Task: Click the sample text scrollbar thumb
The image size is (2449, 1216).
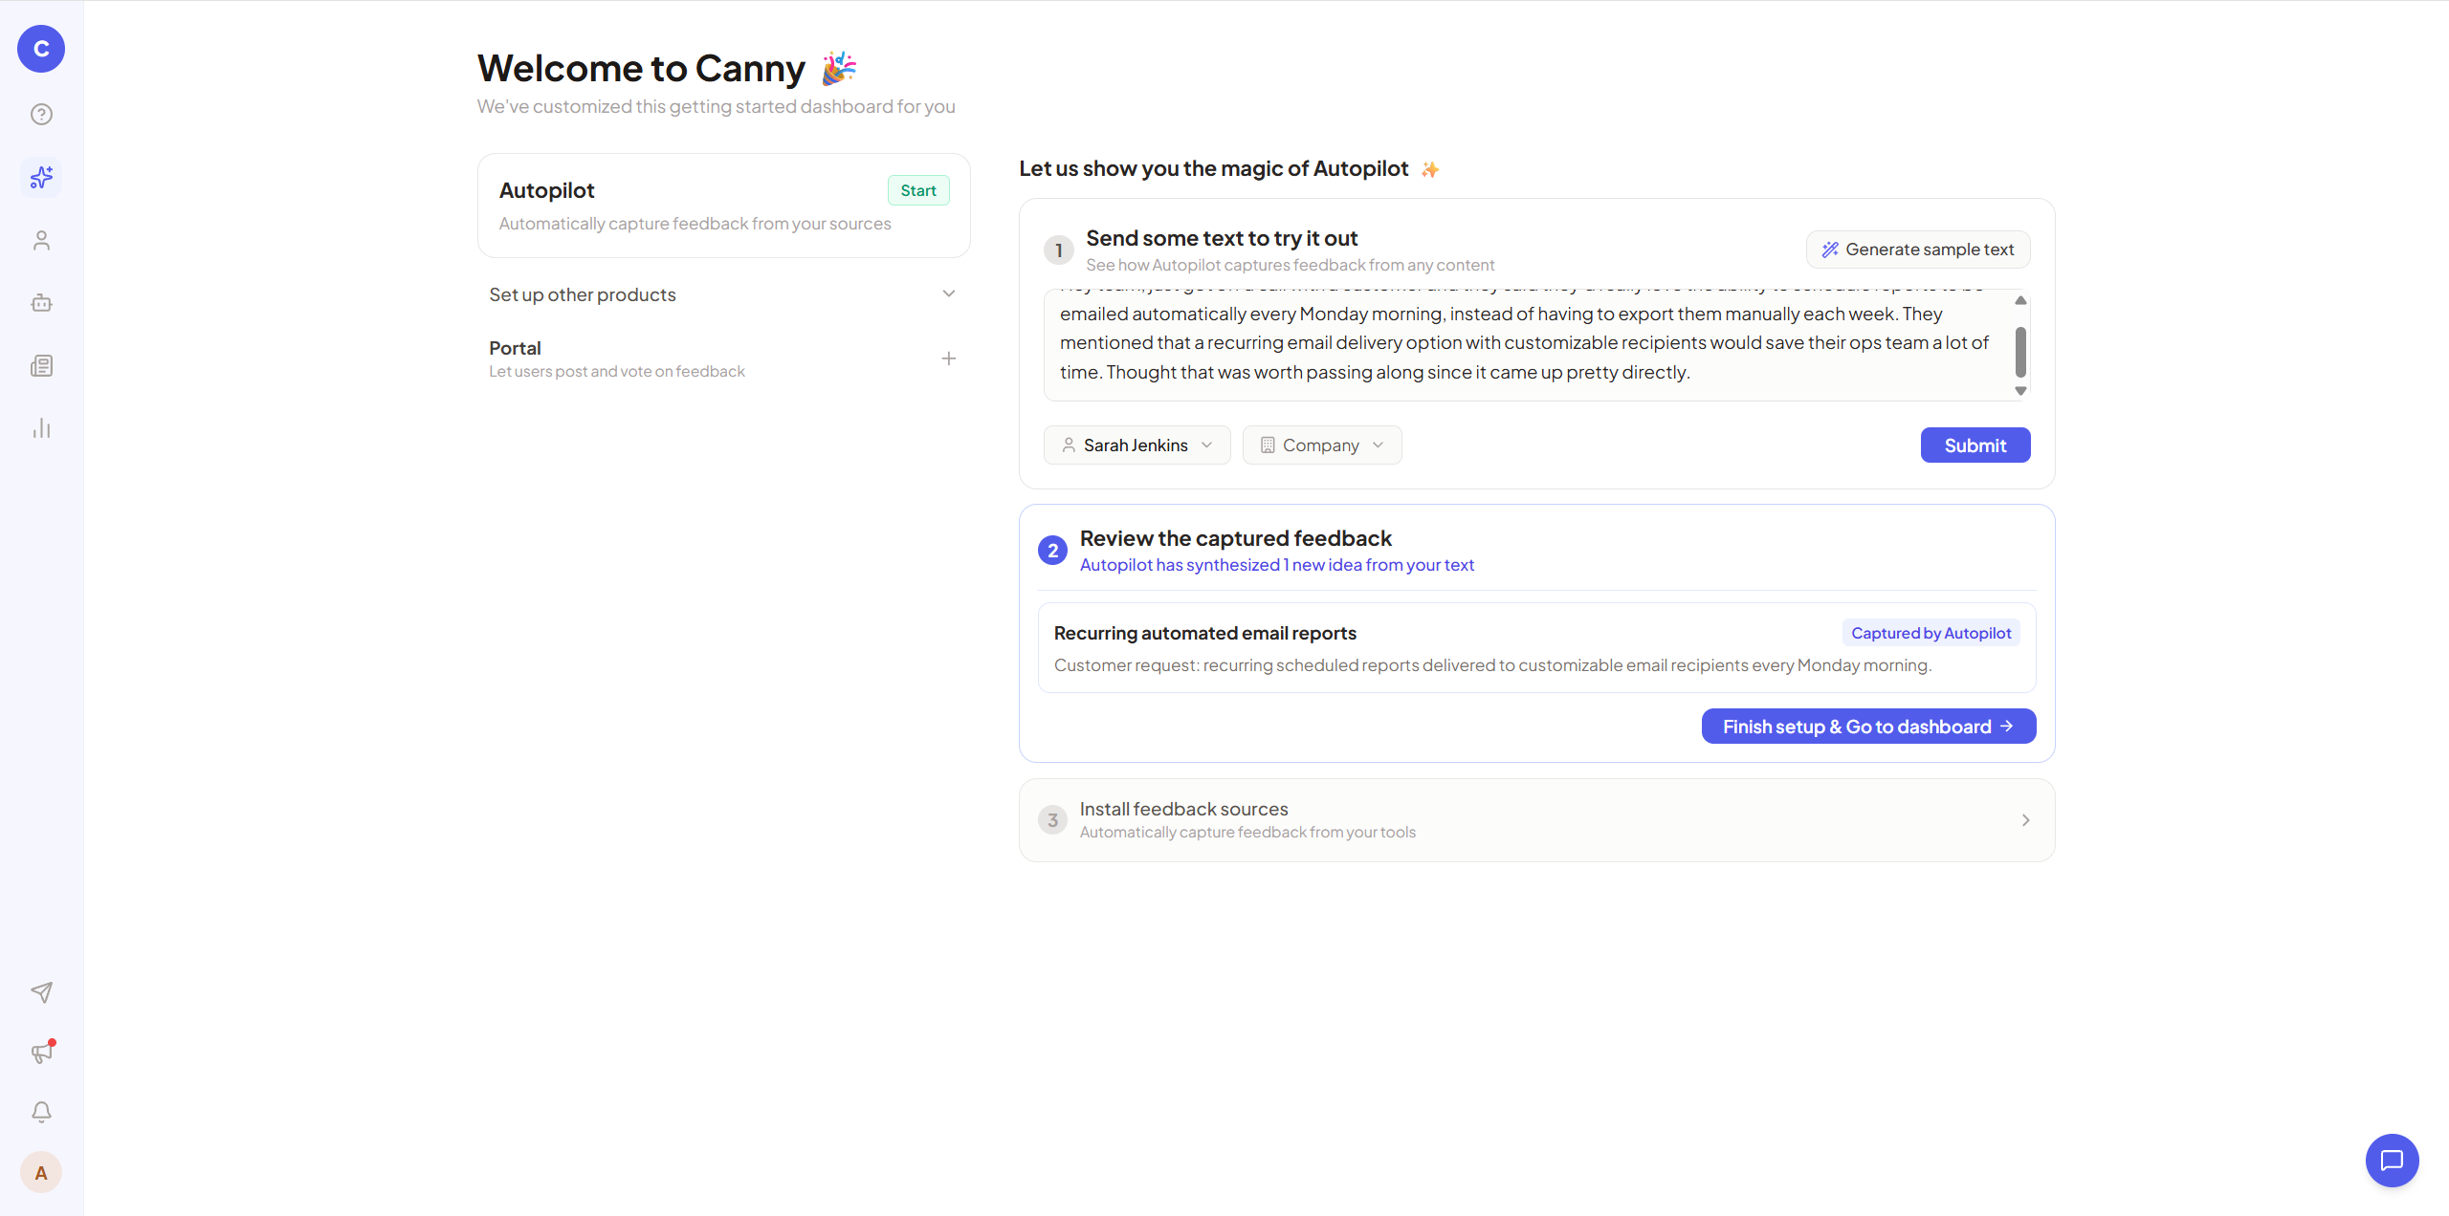Action: [2020, 352]
